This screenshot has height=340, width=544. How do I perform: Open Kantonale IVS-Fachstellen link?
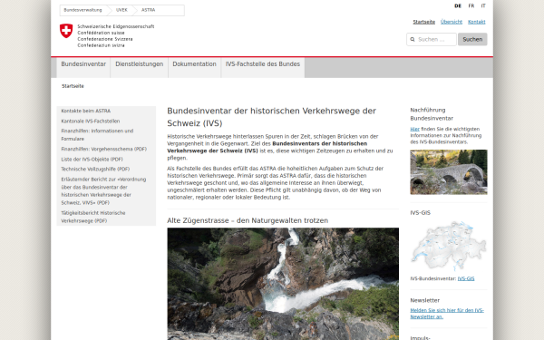click(x=91, y=121)
